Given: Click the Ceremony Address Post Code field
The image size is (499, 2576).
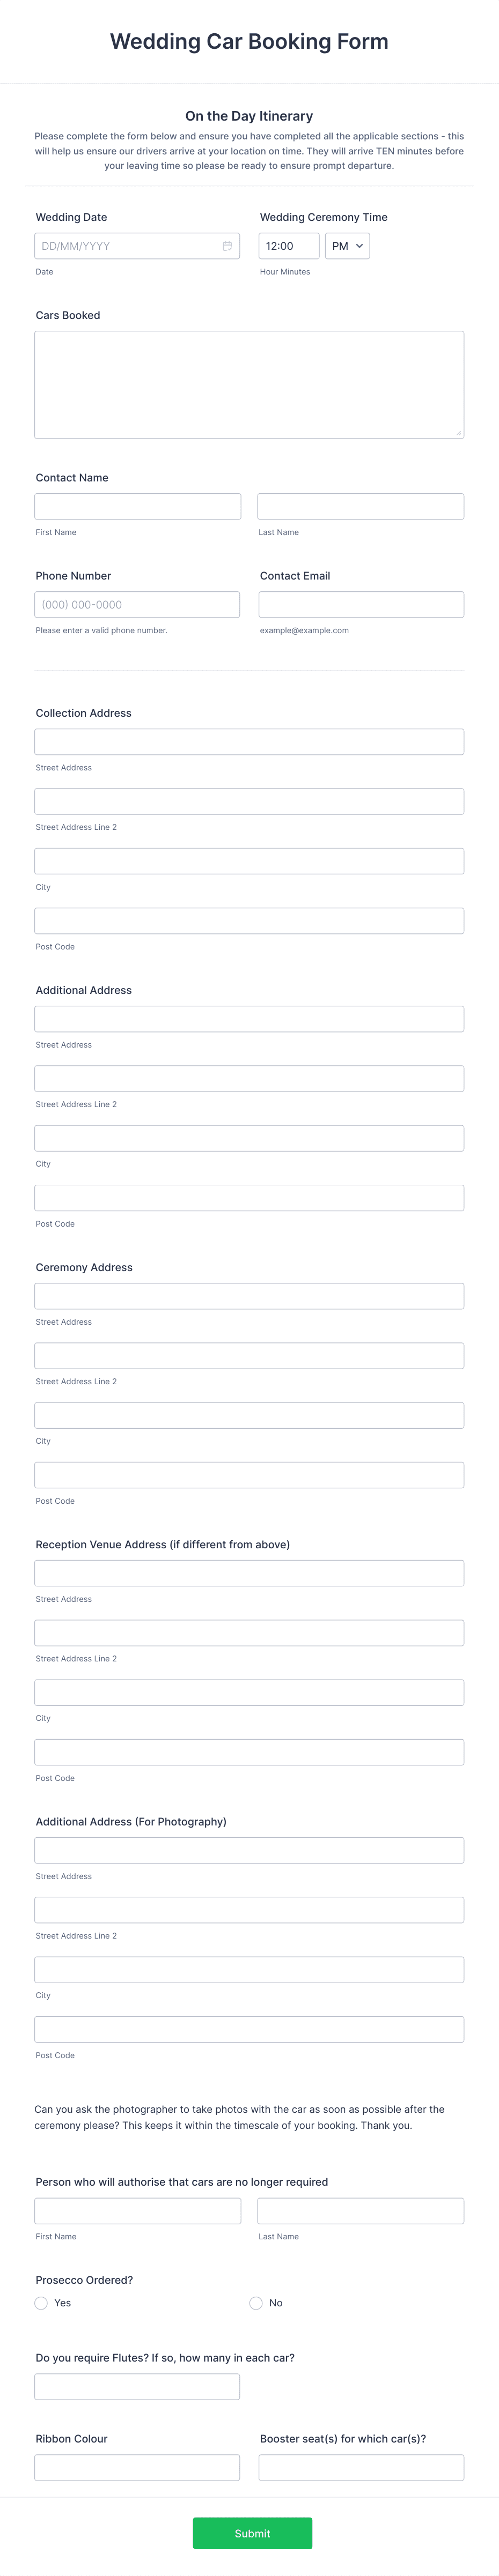Looking at the screenshot, I should (248, 1474).
